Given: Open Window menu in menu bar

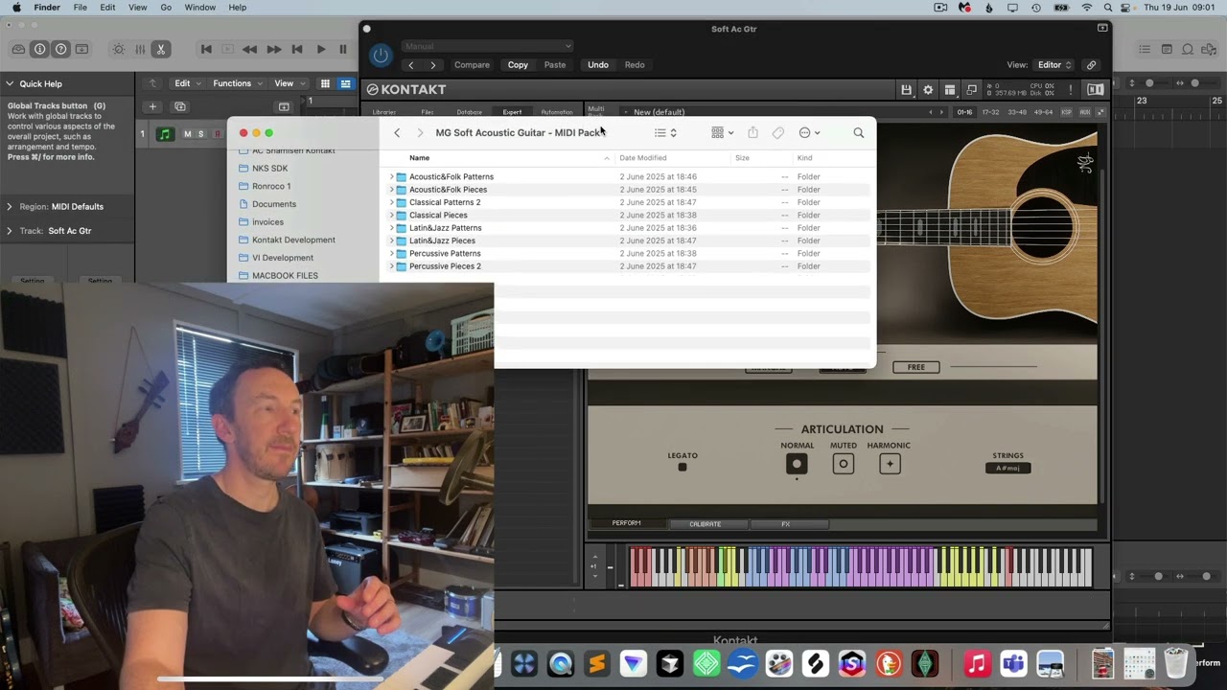Looking at the screenshot, I should pyautogui.click(x=199, y=8).
